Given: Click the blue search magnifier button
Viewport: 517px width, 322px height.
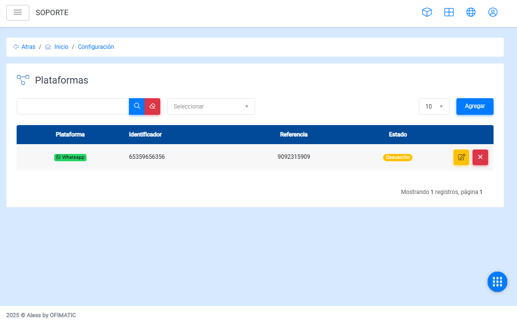Looking at the screenshot, I should pyautogui.click(x=137, y=106).
